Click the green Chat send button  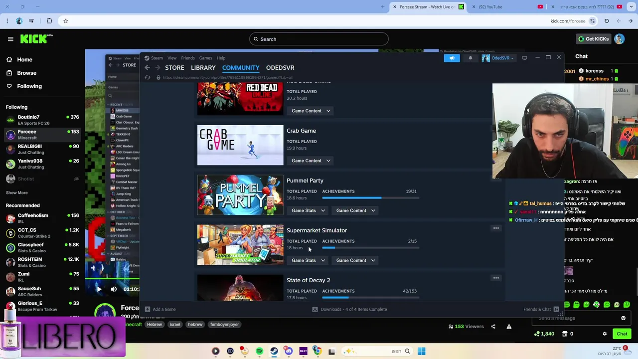622,334
